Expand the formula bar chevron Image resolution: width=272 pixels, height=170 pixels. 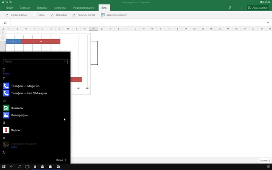pos(268,23)
